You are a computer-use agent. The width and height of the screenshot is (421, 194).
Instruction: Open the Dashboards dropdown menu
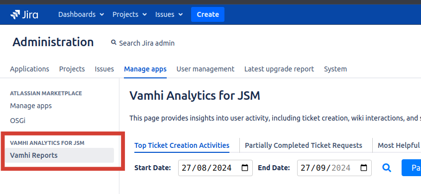81,14
